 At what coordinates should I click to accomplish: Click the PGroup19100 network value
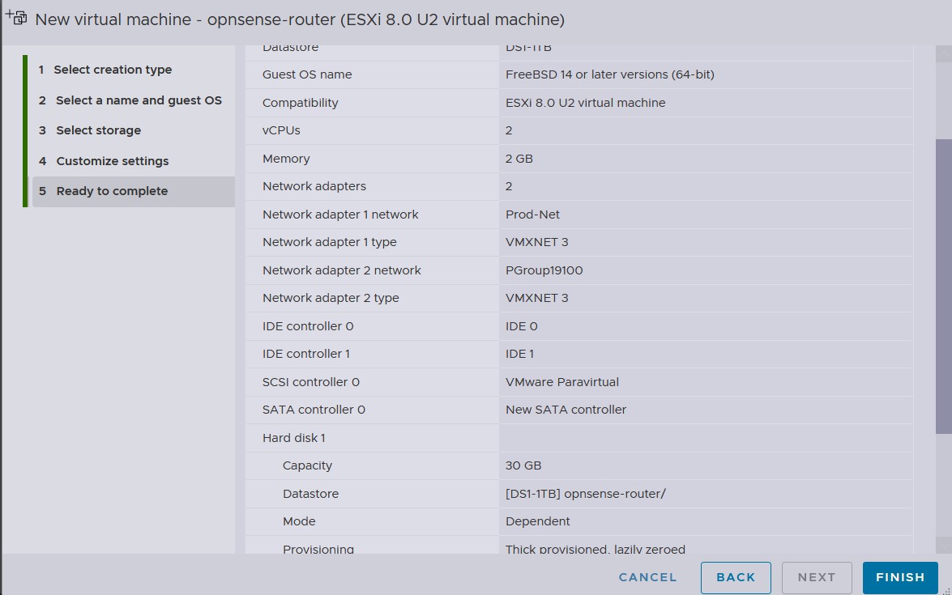(x=544, y=270)
